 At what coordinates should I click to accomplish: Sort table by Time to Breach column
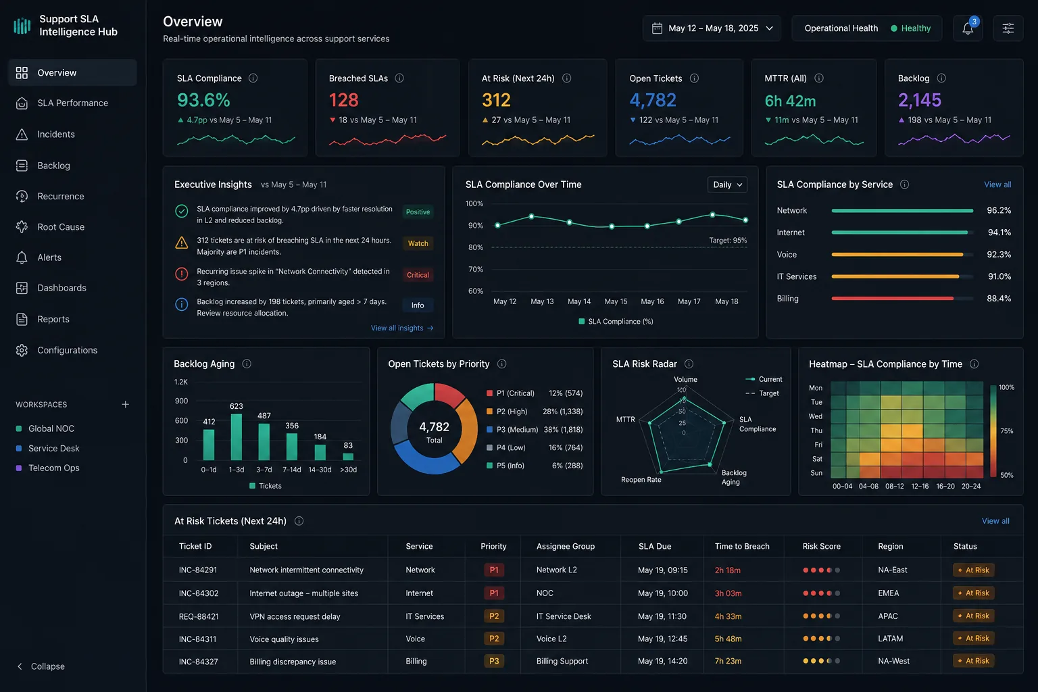coord(742,547)
